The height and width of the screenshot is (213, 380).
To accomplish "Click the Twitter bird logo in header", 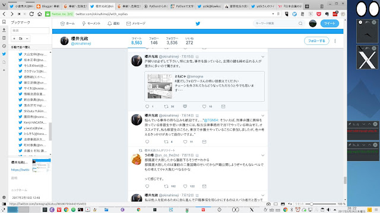I will (198, 24).
